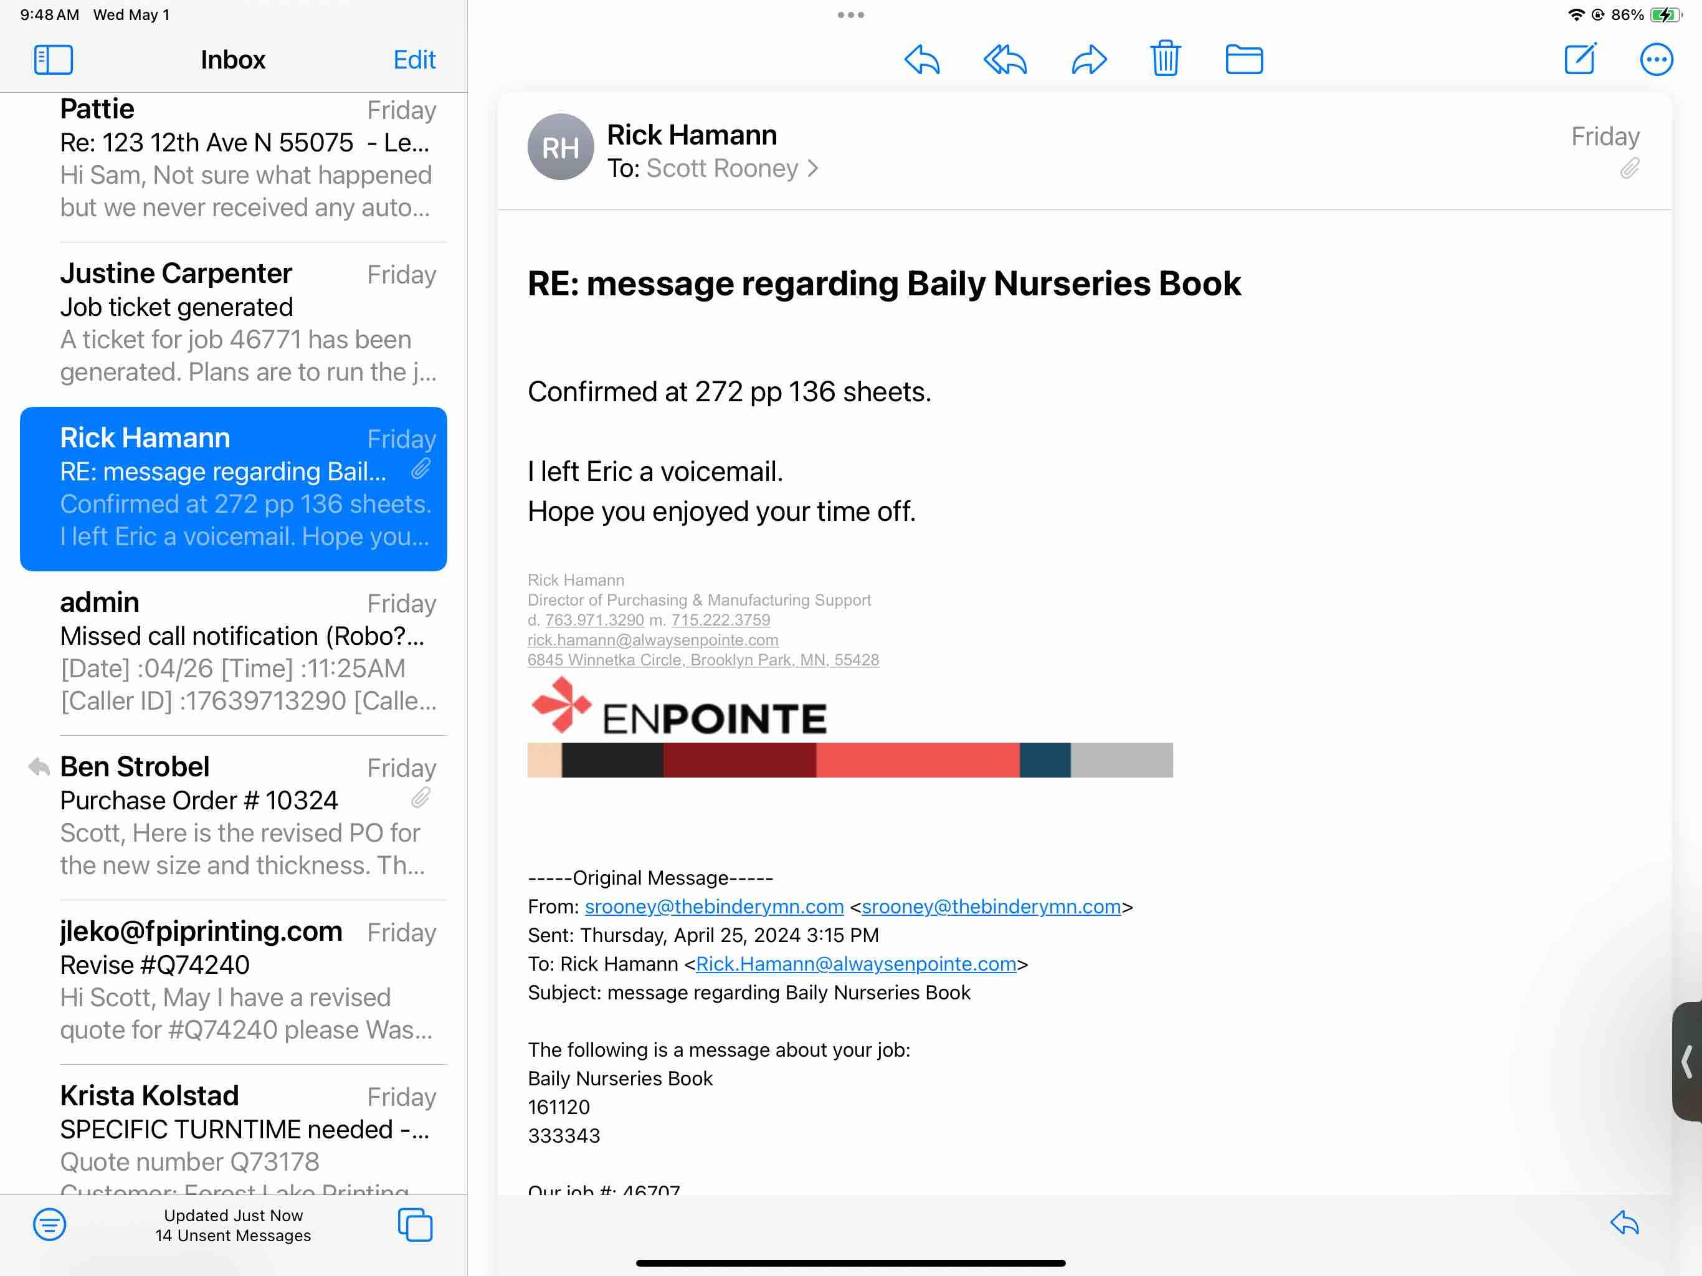
Task: Tap the bottom-right quick reply arrow
Action: [1624, 1222]
